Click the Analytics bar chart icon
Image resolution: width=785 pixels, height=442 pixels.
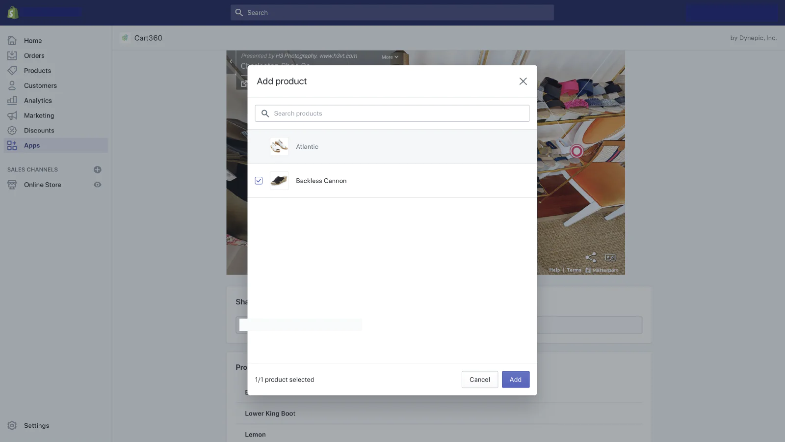click(12, 101)
